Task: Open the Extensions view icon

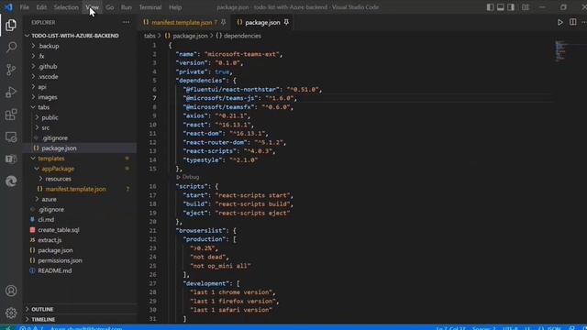Action: click(x=11, y=115)
